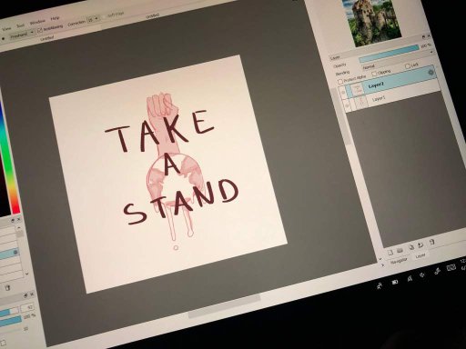Enable the Clipping checkbox

[374, 74]
